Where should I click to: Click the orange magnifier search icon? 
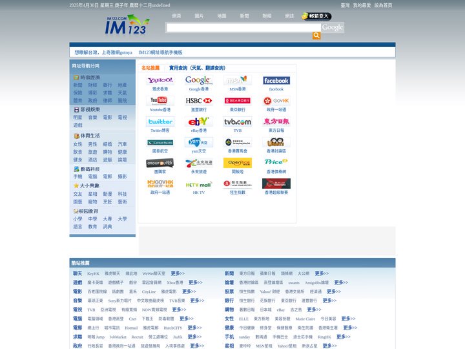(x=316, y=36)
